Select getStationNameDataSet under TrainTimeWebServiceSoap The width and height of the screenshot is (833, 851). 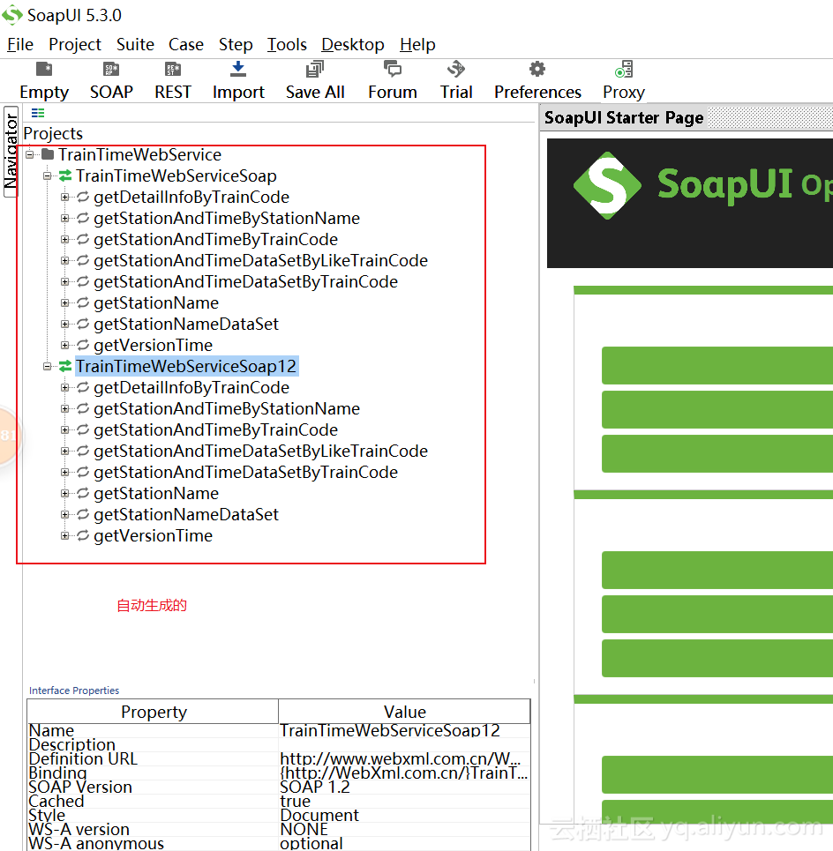point(185,324)
